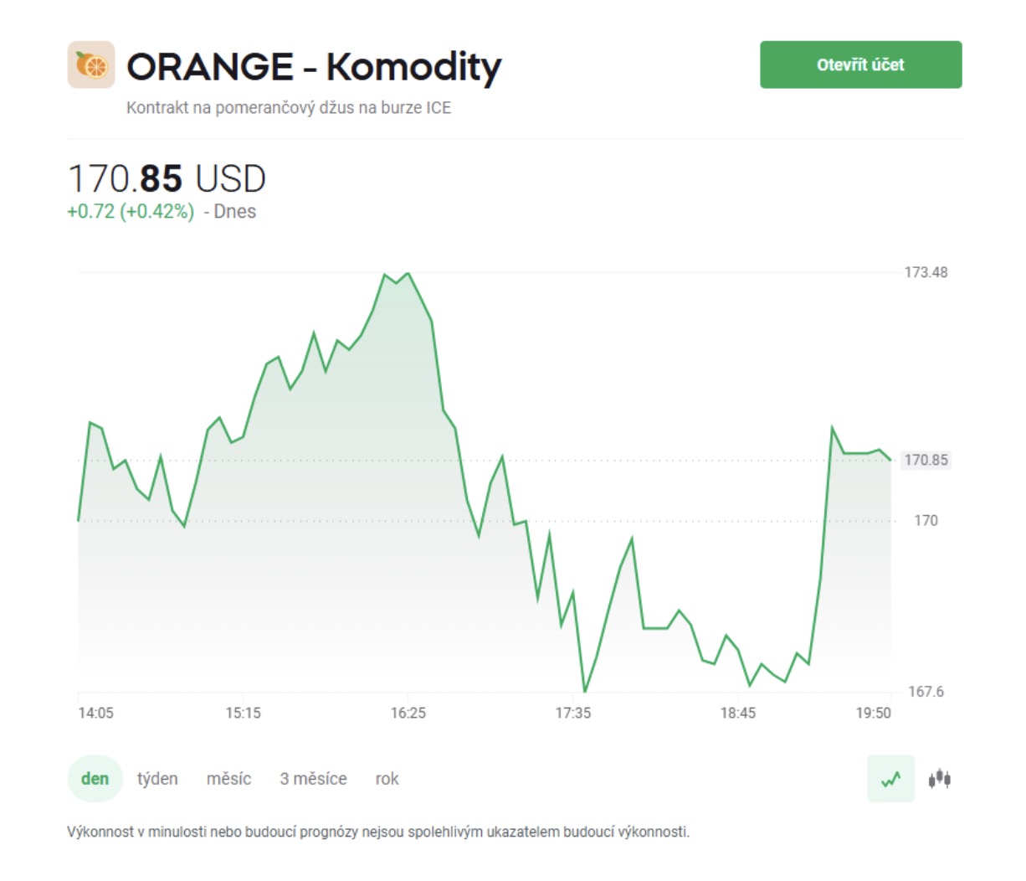
Task: Click the orange fruit commodity icon
Action: click(90, 64)
